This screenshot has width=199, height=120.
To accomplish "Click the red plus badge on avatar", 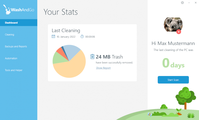I will tap(179, 32).
